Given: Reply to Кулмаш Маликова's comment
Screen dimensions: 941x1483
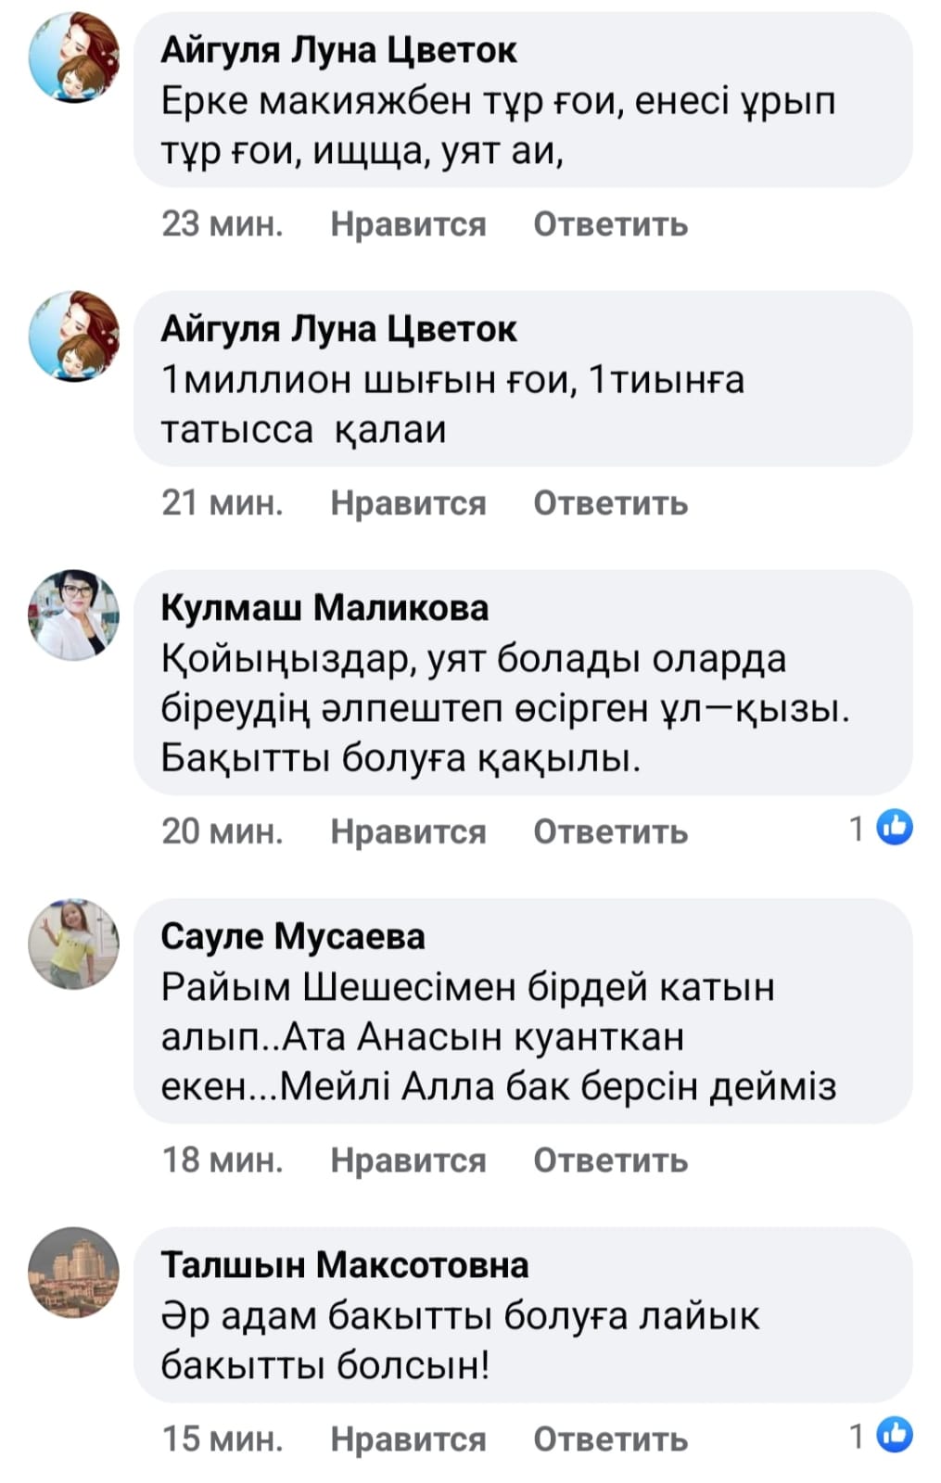Looking at the screenshot, I should pyautogui.click(x=610, y=831).
